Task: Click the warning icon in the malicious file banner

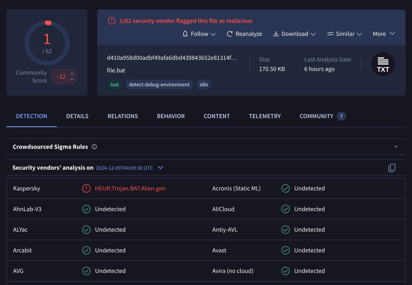Action: pyautogui.click(x=111, y=21)
